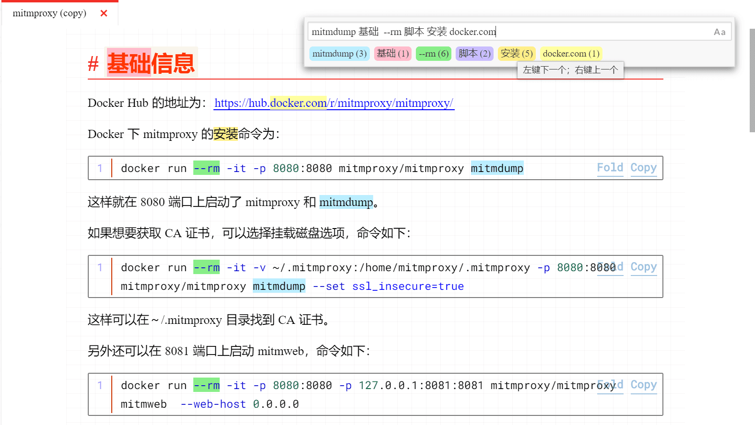
Task: Click the Docker Hub 的地址为 label text
Action: pyautogui.click(x=147, y=103)
